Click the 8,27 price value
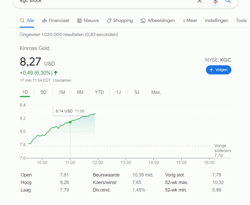This screenshot has height=205, width=250. 30,62
